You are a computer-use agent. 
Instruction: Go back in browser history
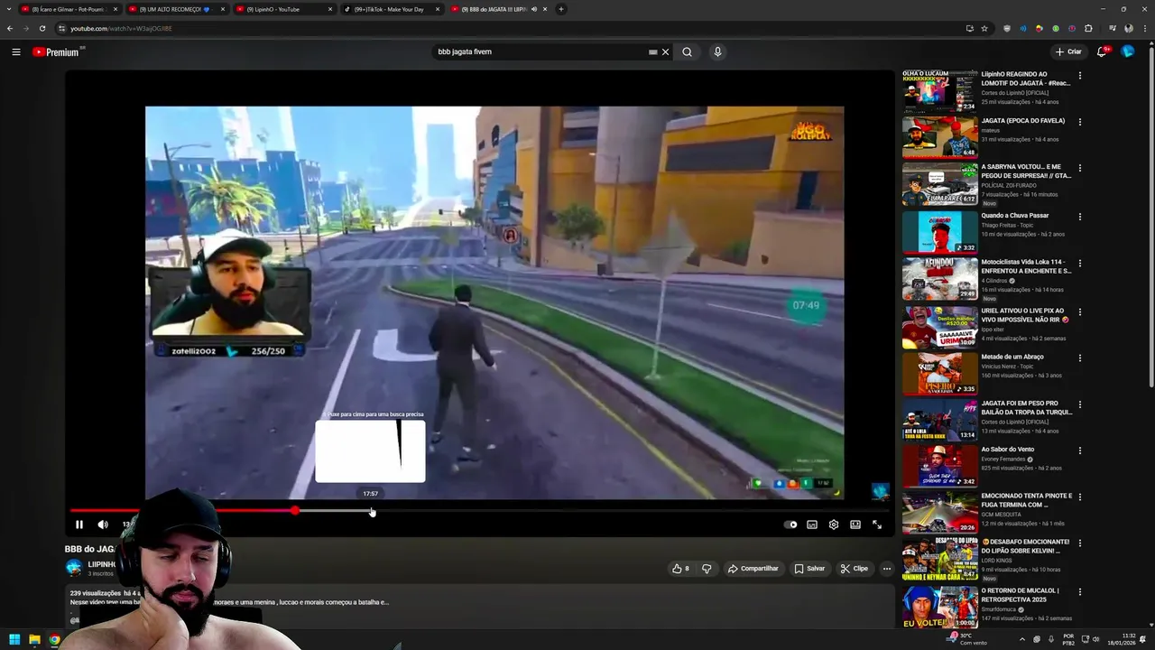(x=10, y=28)
